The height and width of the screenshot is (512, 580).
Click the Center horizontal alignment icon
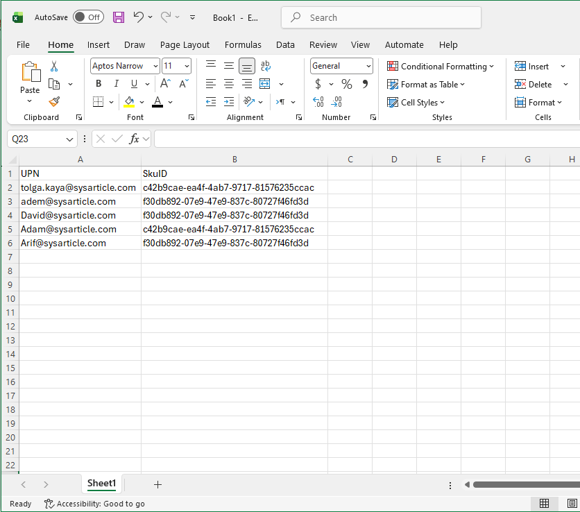pyautogui.click(x=228, y=84)
